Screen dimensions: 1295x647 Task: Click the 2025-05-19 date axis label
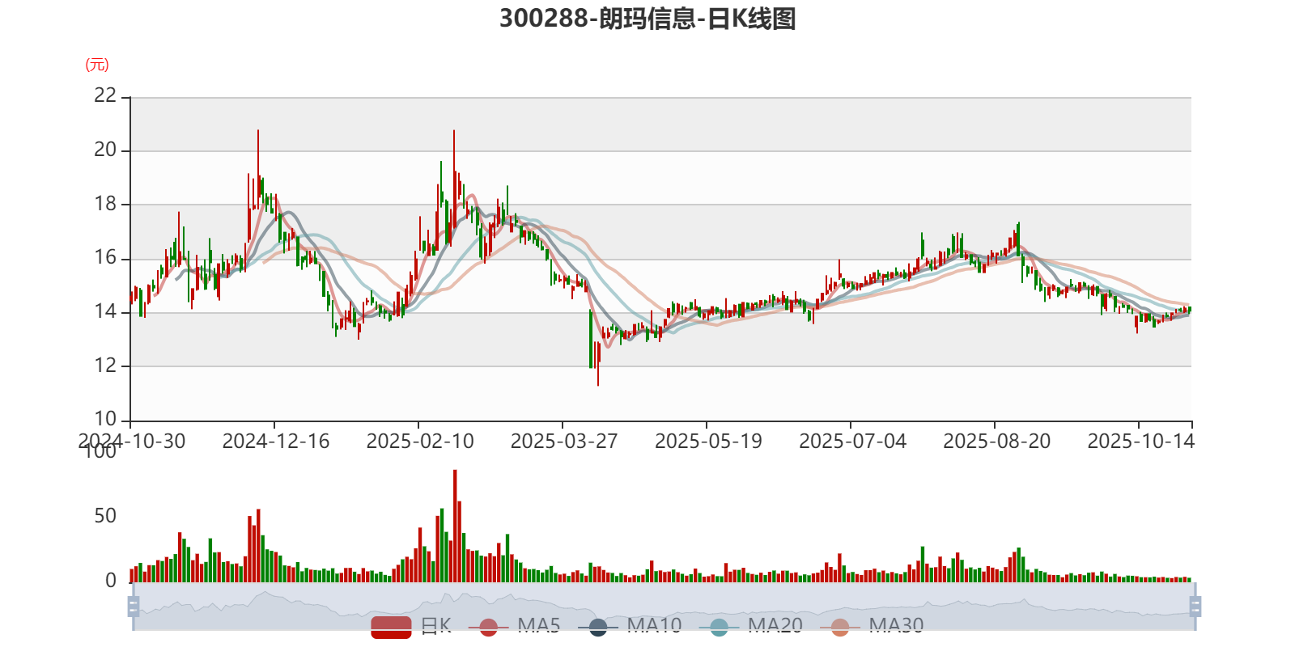[x=708, y=442]
